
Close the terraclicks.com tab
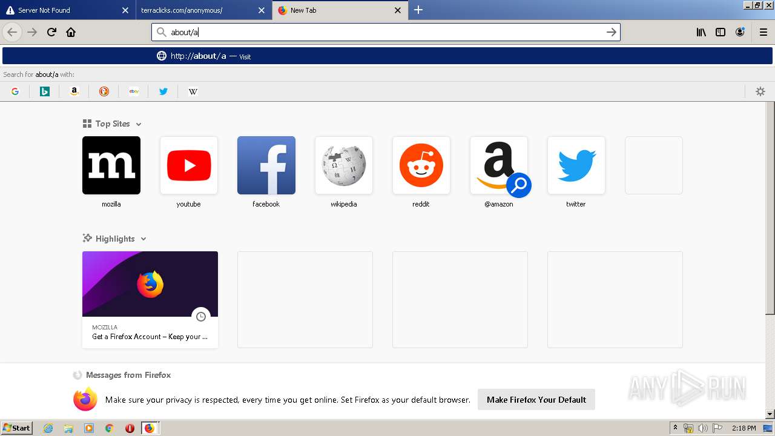pos(262,10)
